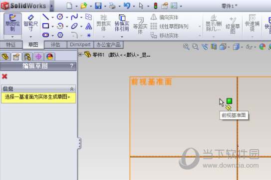Open the FeatureManager design tree tab
This screenshot has height=180, width=271.
pyautogui.click(x=5, y=57)
